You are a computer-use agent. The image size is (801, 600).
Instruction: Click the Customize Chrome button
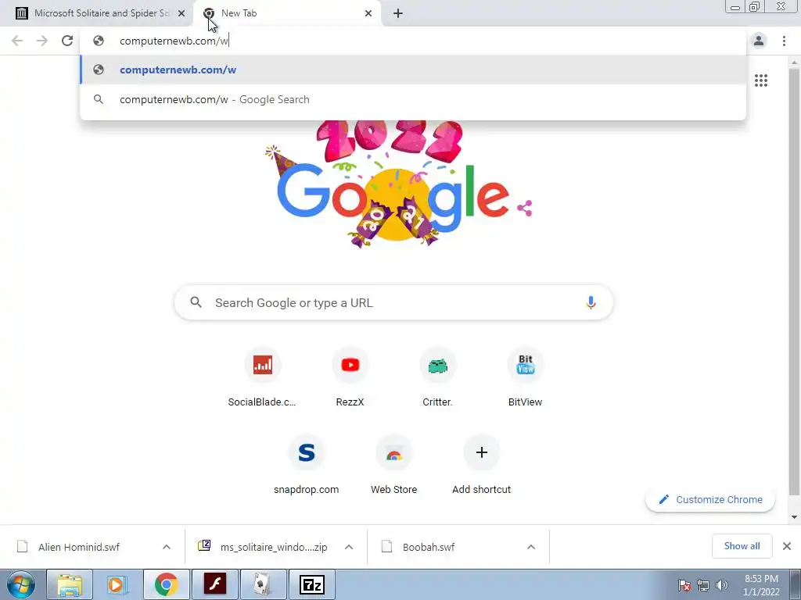coord(710,499)
